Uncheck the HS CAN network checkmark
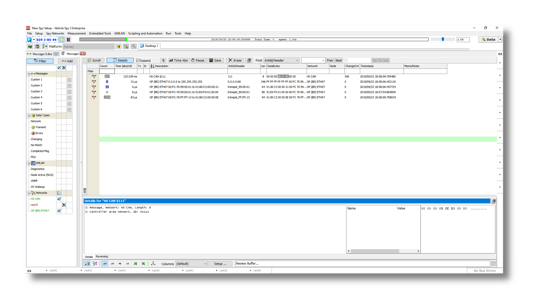536x306 pixels. pyautogui.click(x=59, y=199)
